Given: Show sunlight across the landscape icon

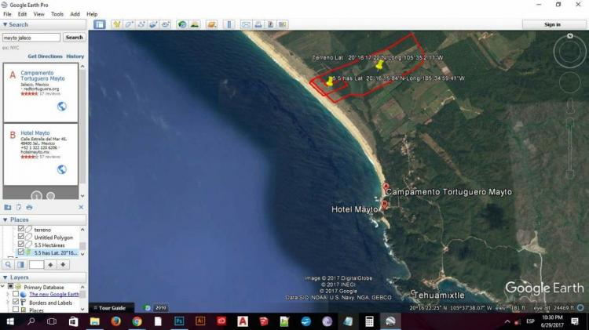Looking at the screenshot, I should pyautogui.click(x=195, y=25).
